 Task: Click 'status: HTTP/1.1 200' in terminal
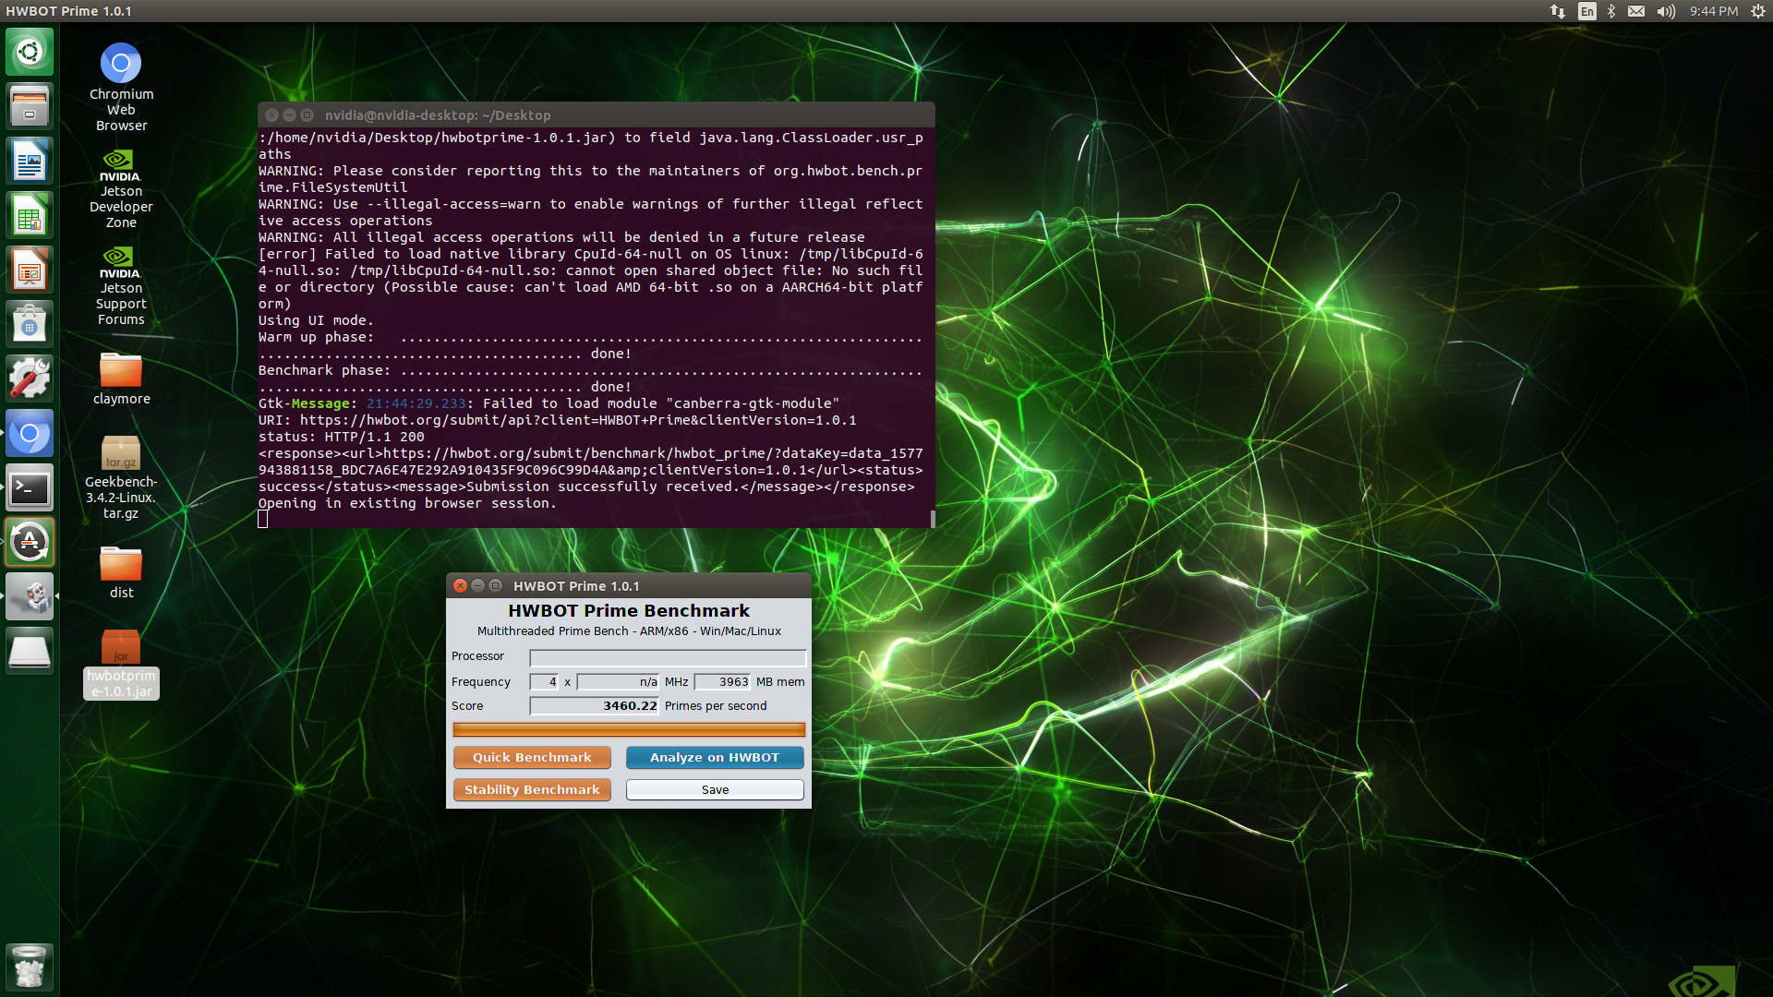[342, 437]
